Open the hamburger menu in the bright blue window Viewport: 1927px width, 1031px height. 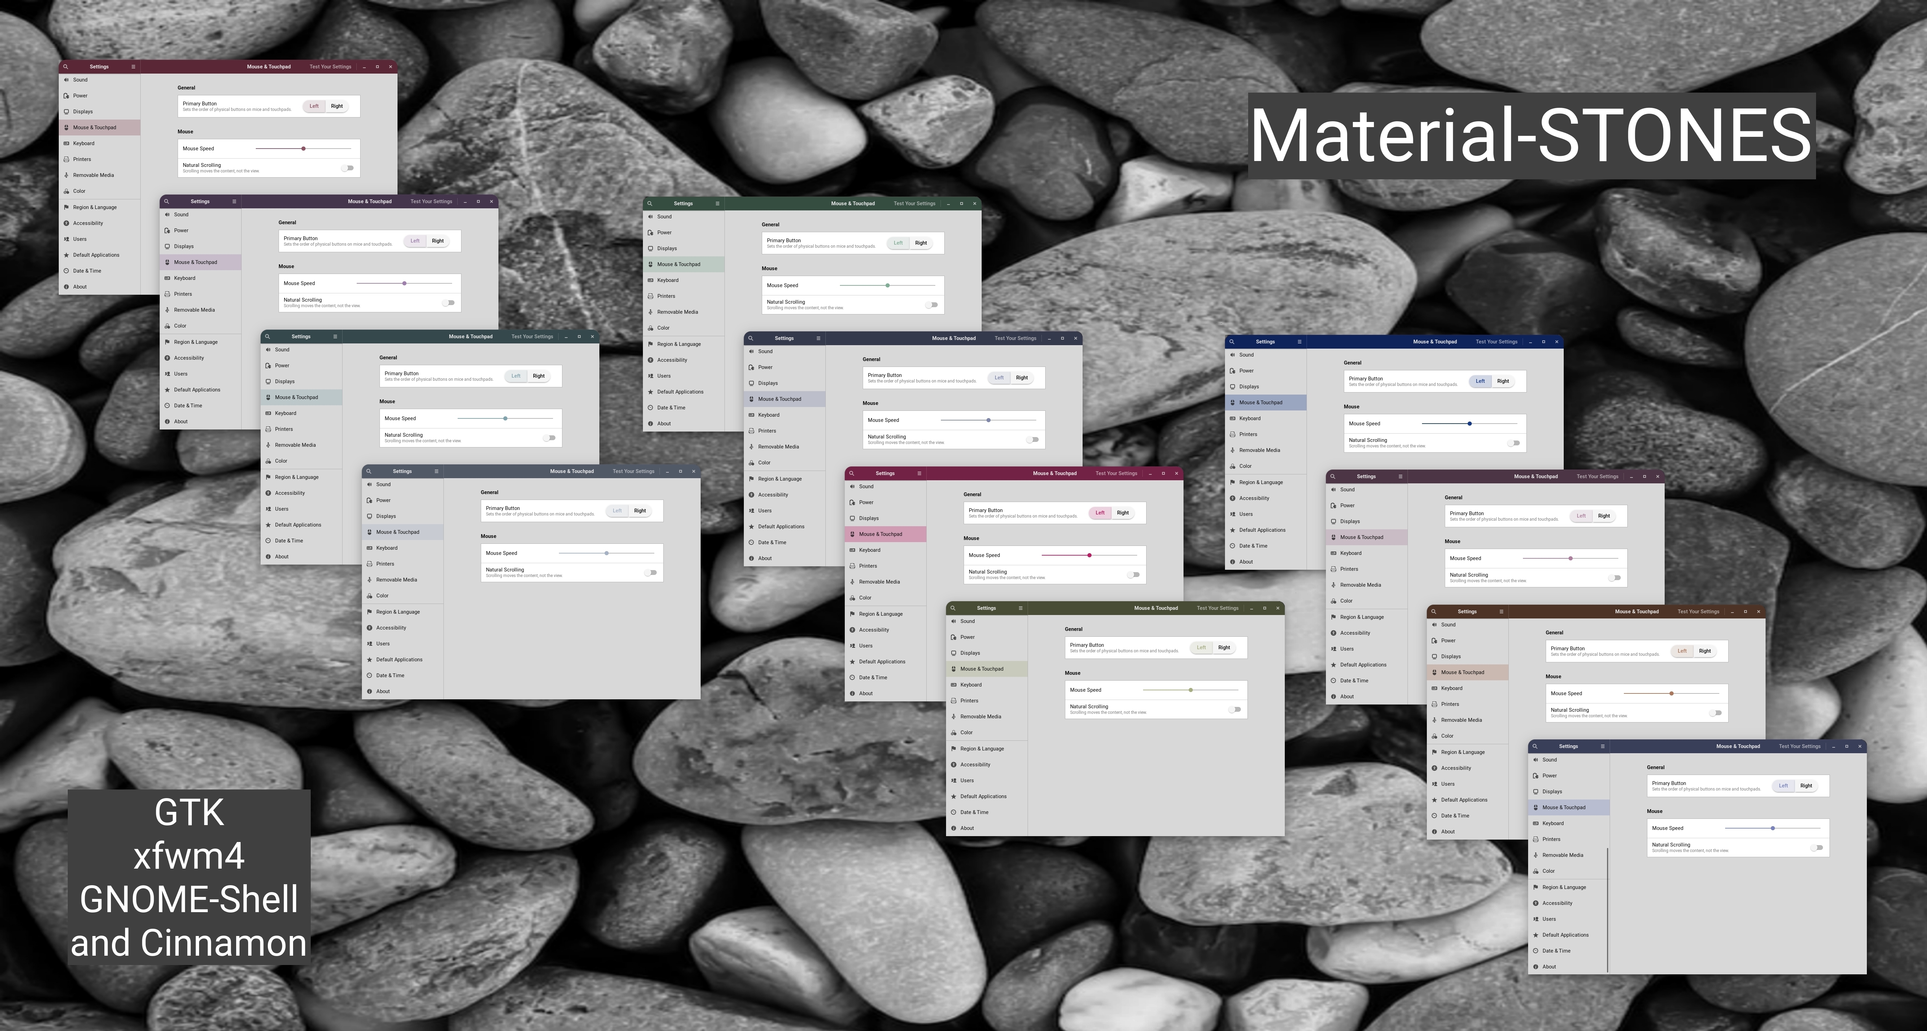click(1299, 342)
